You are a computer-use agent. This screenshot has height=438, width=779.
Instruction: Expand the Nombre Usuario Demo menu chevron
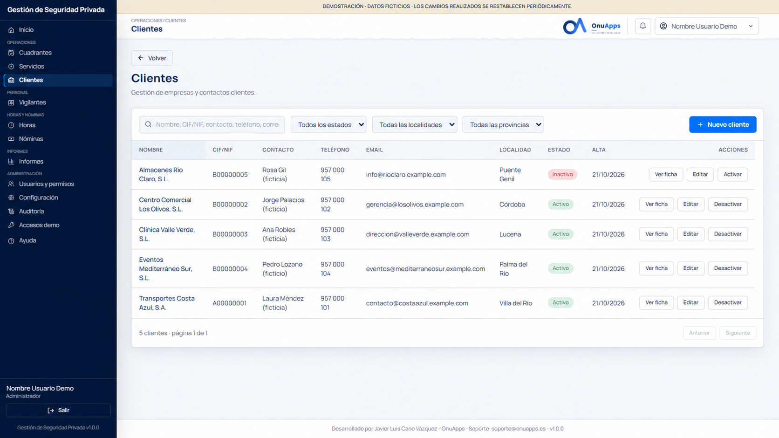(751, 26)
